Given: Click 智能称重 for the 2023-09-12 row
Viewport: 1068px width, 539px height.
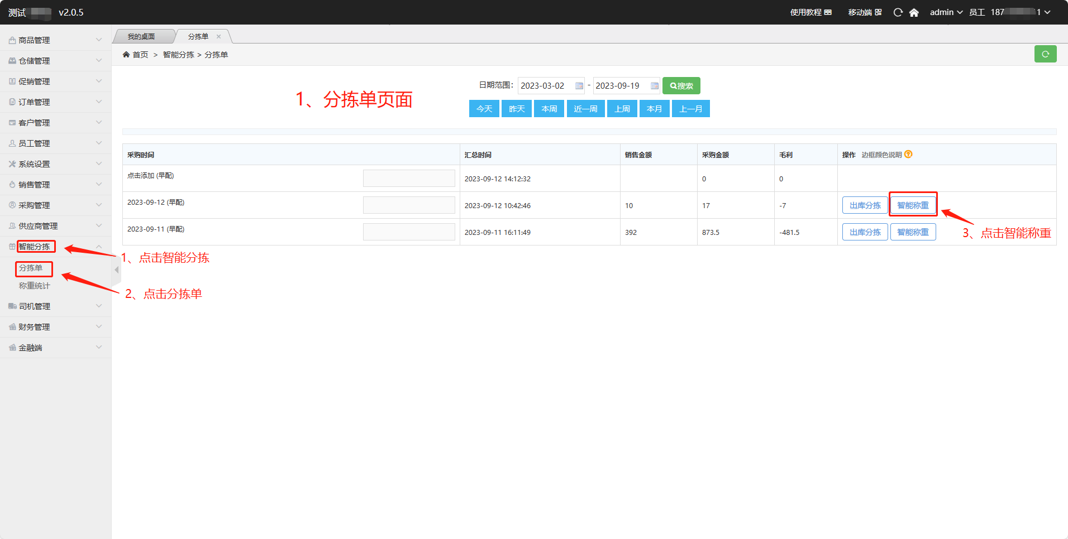Looking at the screenshot, I should point(913,205).
